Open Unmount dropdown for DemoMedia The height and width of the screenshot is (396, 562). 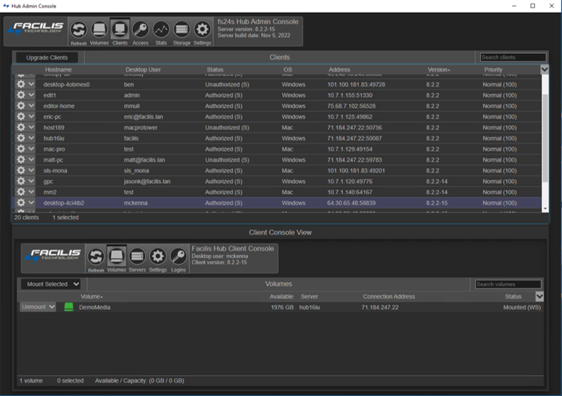[x=38, y=307]
